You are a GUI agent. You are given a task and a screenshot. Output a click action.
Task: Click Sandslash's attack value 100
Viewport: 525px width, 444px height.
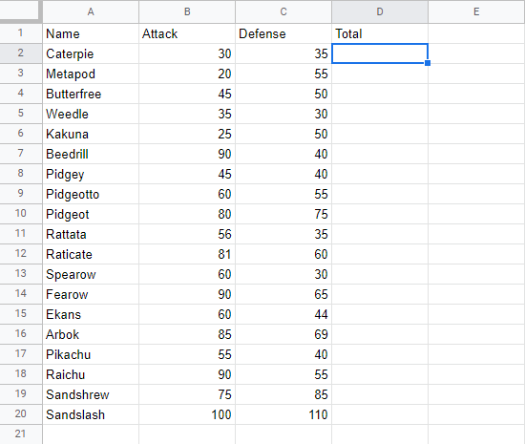point(187,414)
